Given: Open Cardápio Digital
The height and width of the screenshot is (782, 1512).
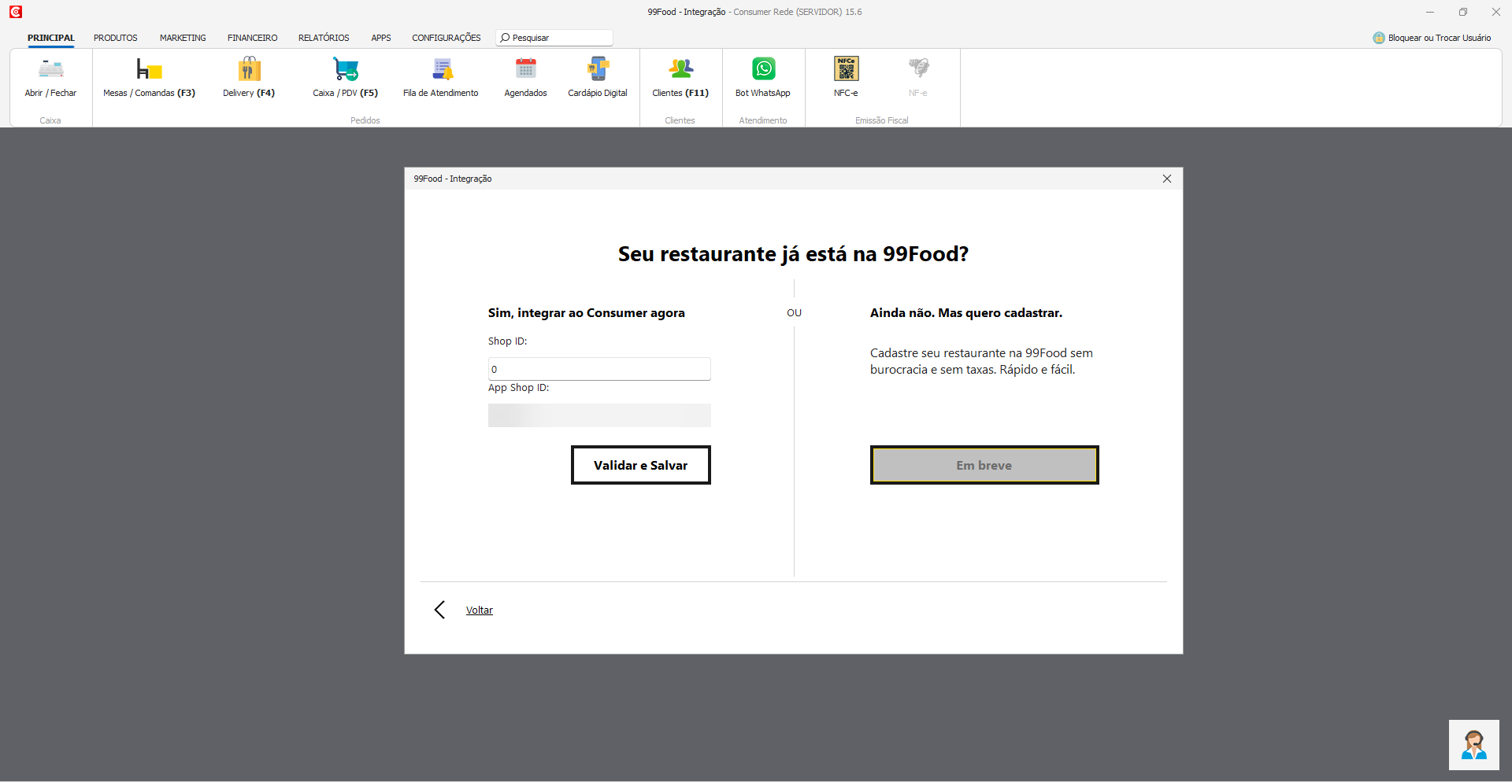Looking at the screenshot, I should pos(598,71).
